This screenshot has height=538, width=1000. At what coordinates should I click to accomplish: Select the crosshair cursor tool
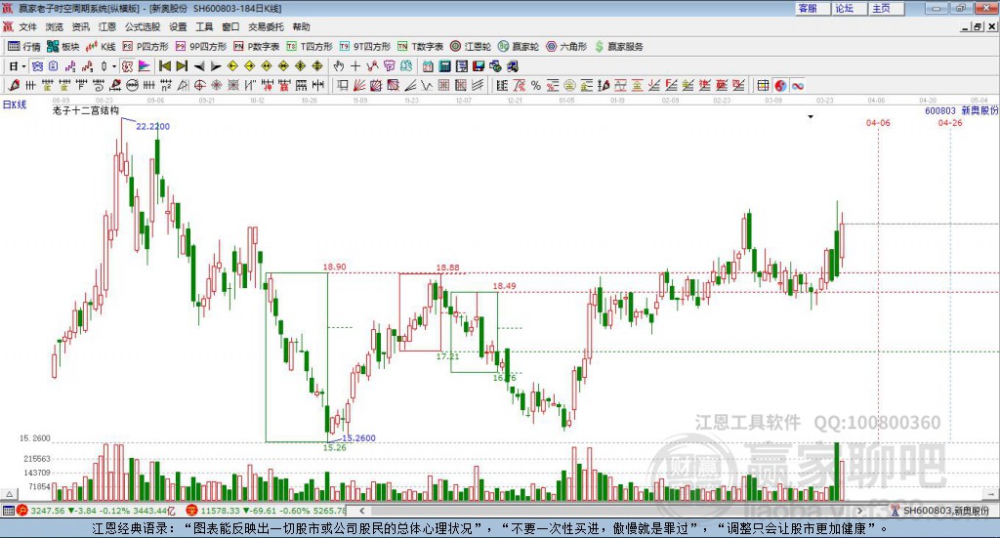click(x=355, y=66)
